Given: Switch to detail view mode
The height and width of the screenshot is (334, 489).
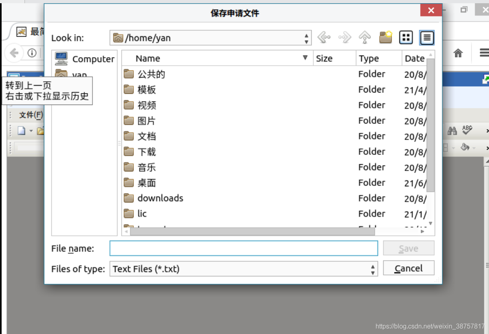Looking at the screenshot, I should pos(427,38).
